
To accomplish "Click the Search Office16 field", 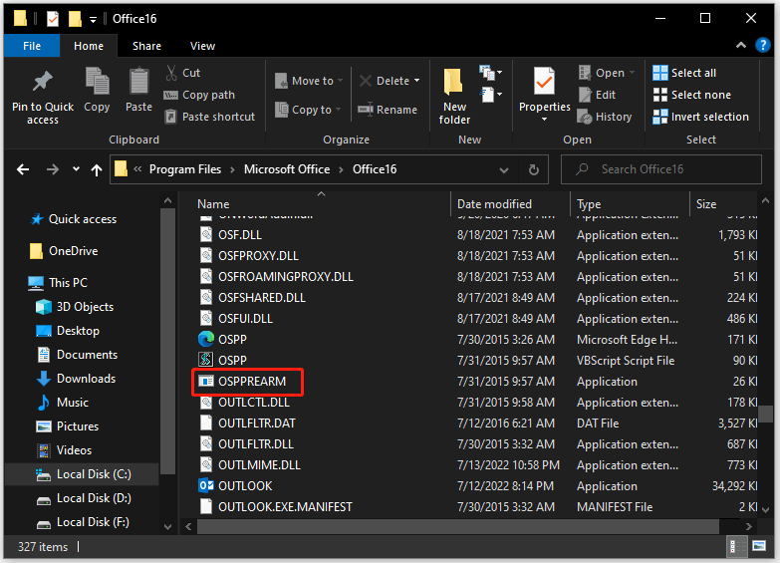I will point(661,169).
